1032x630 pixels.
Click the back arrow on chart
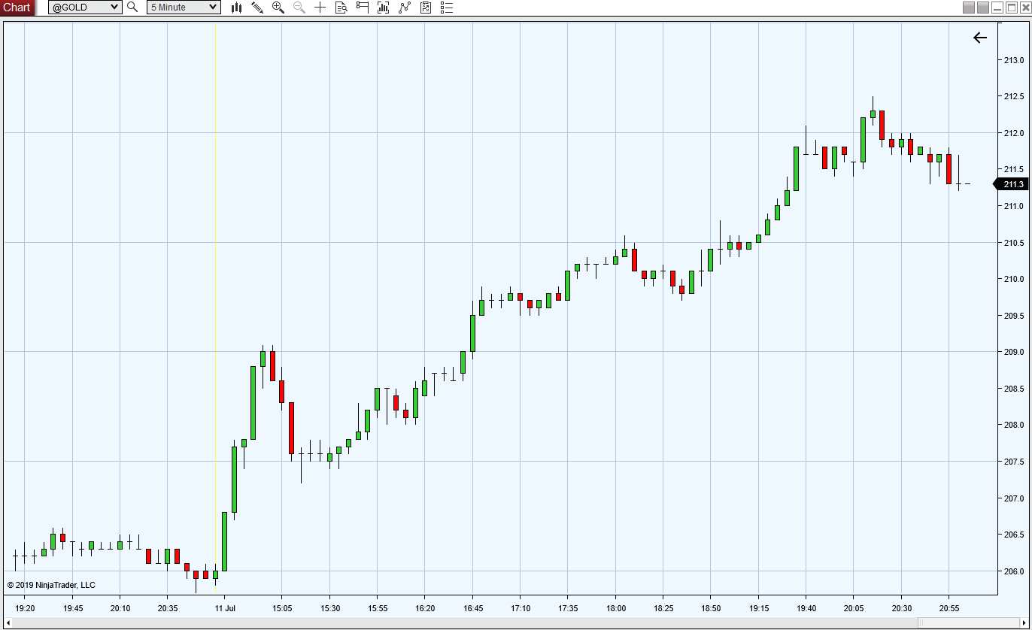click(x=979, y=38)
